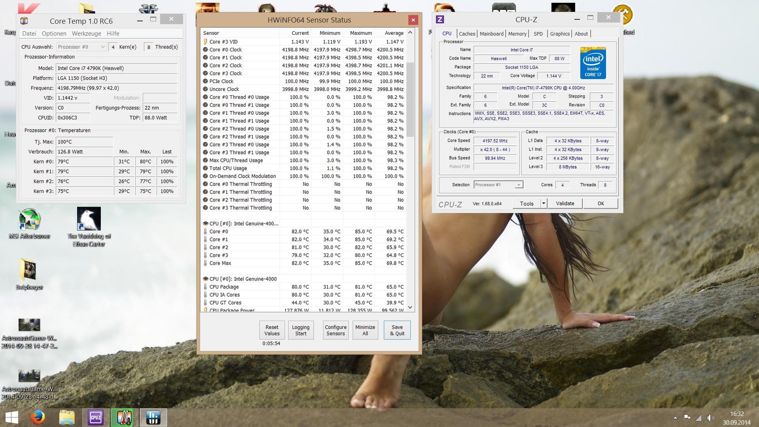Click the Tools button in CPU-Z
The image size is (759, 427).
pyautogui.click(x=526, y=203)
